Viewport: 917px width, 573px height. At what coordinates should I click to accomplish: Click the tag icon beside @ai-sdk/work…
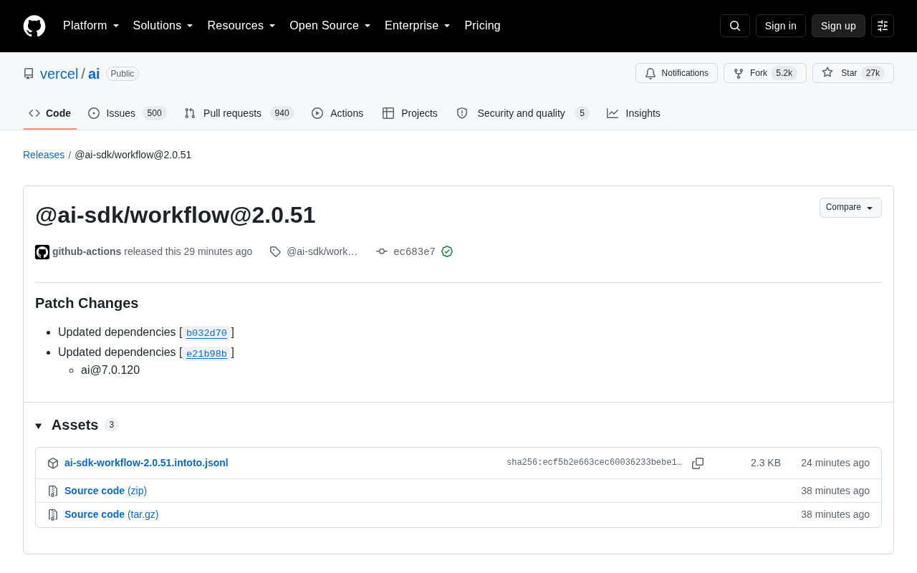click(275, 251)
